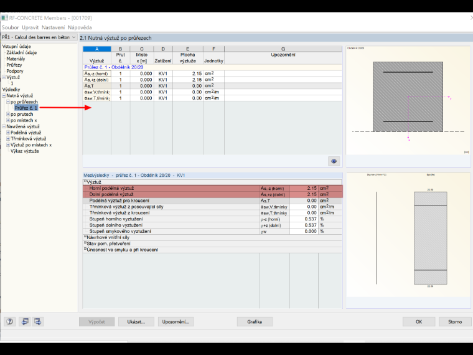The image size is (473, 355).
Task: Click the cross-section preview graphic
Action: coord(408,100)
